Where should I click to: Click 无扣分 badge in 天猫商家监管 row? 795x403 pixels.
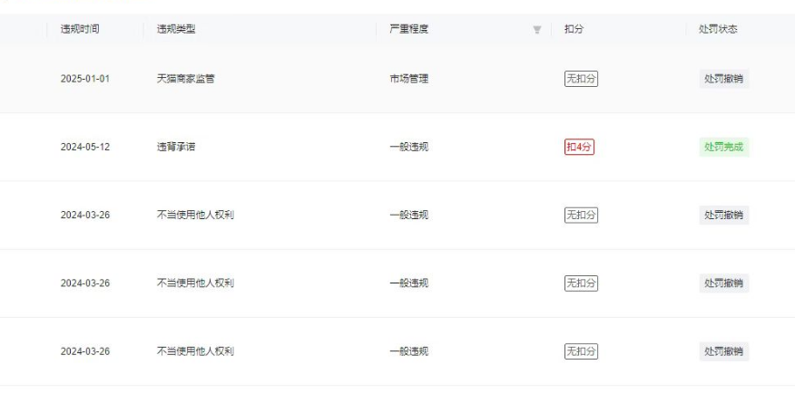coord(581,79)
